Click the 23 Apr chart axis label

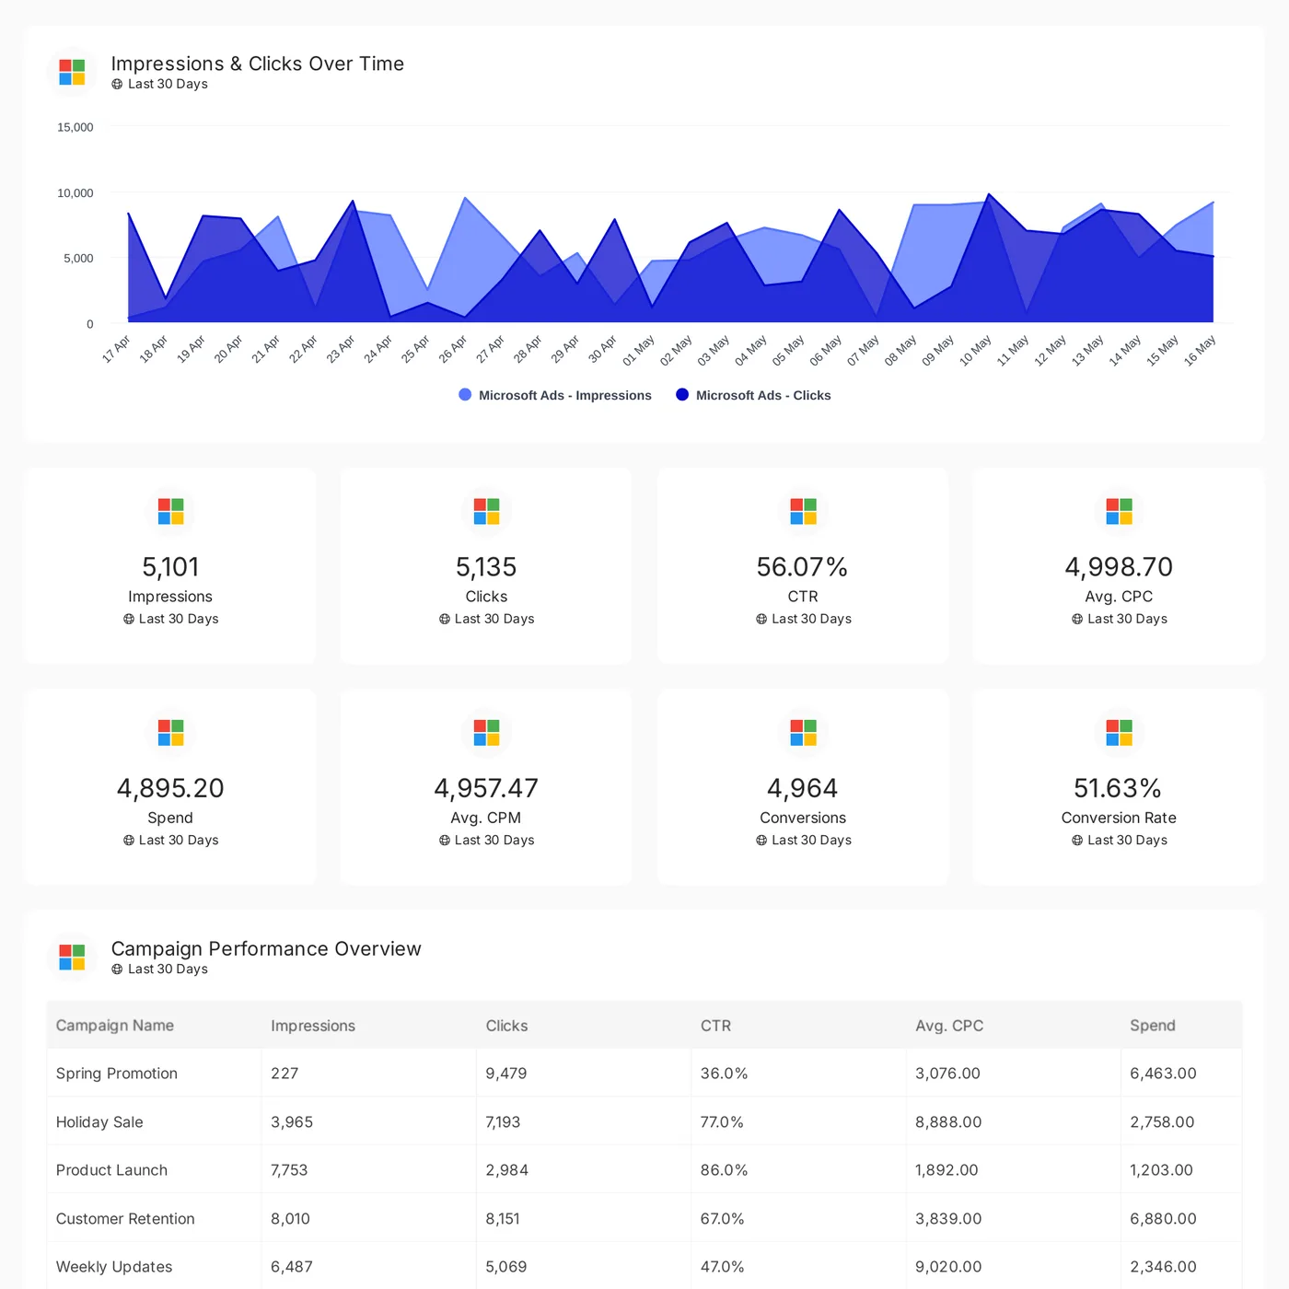(341, 350)
